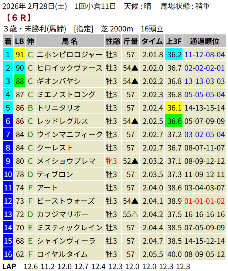The width and height of the screenshot is (228, 271).
Task: Click the 馬名 column header
Action: click(x=69, y=41)
